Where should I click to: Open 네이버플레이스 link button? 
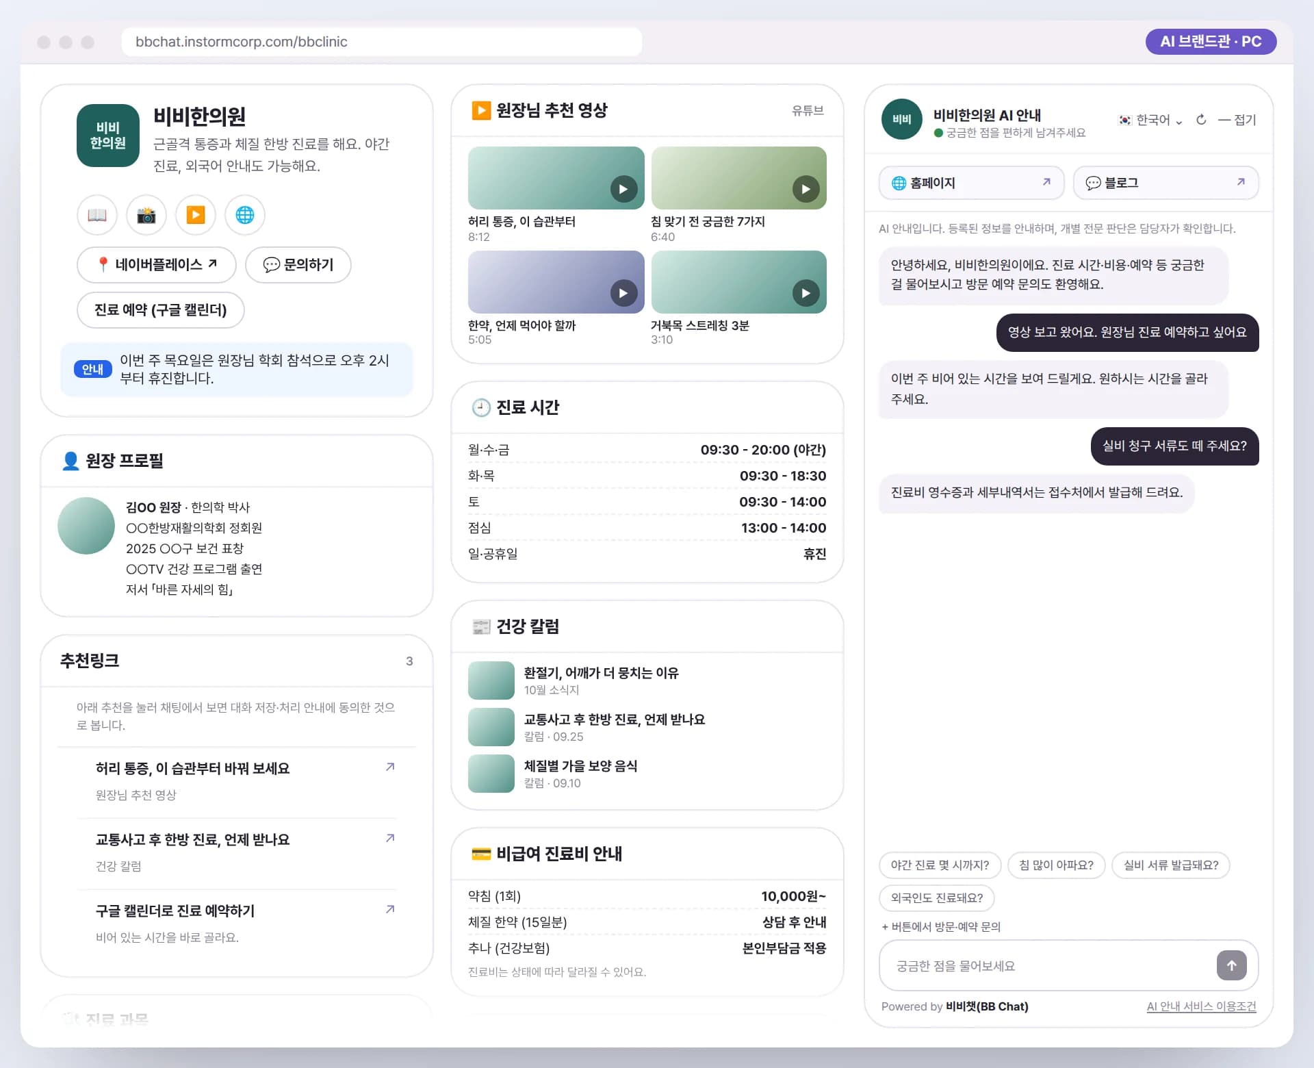[x=157, y=264]
